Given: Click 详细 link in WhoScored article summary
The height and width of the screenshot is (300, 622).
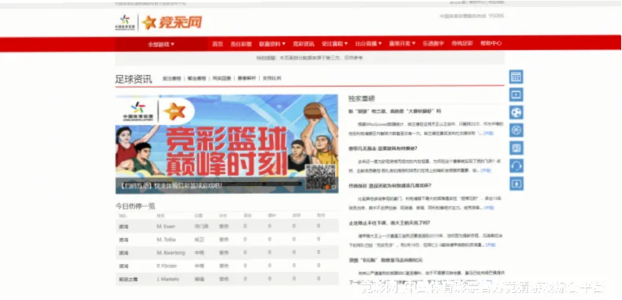Looking at the screenshot, I should [x=488, y=134].
